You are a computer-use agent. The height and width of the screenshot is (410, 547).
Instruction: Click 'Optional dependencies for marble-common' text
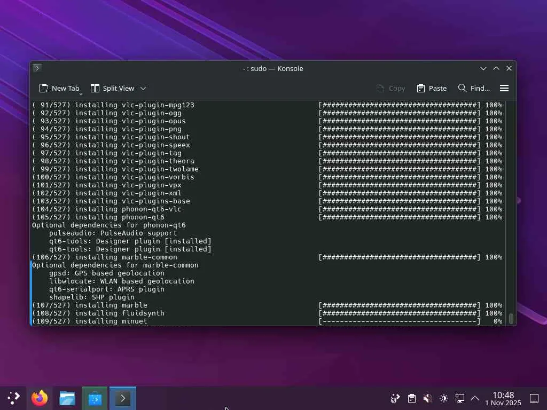pos(115,265)
